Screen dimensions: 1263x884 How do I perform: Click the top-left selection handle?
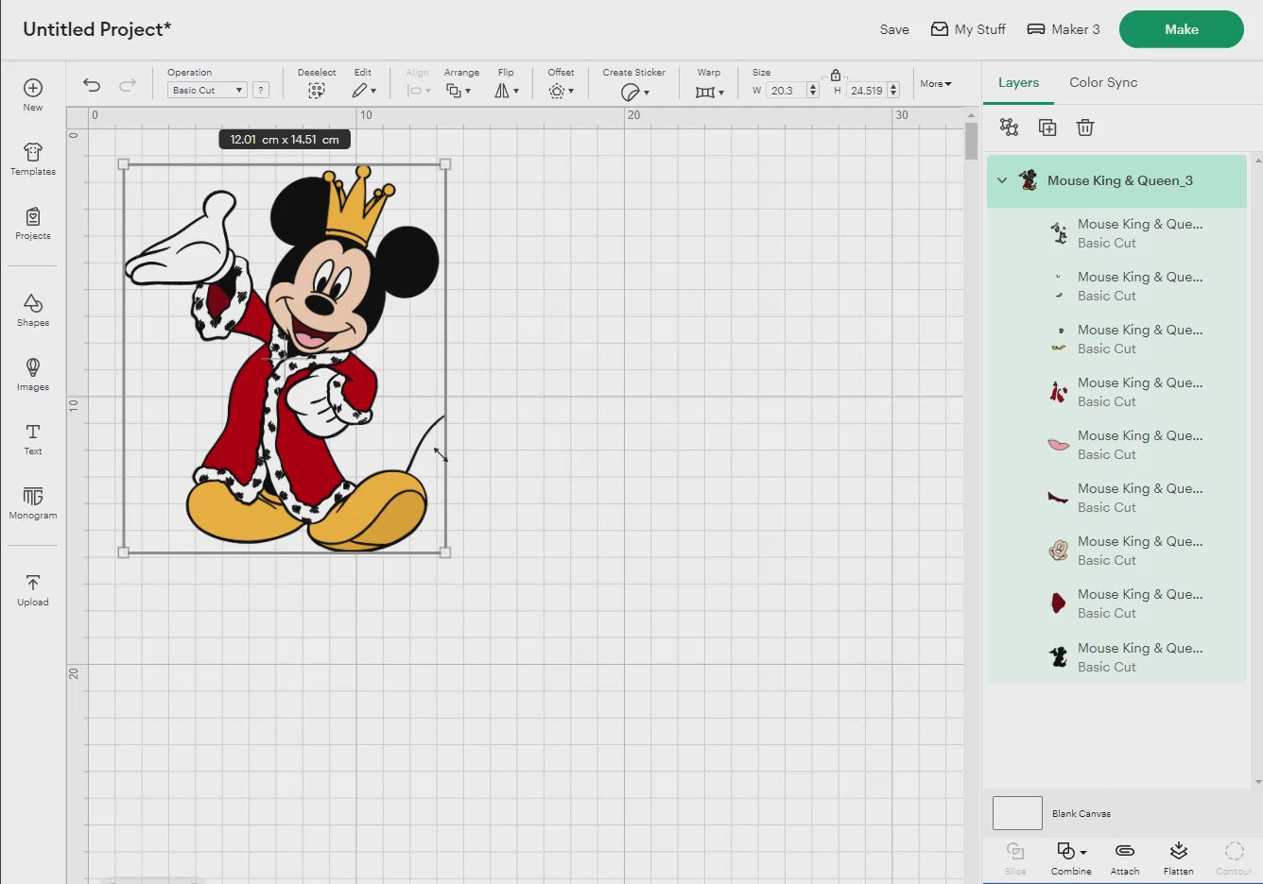[123, 164]
